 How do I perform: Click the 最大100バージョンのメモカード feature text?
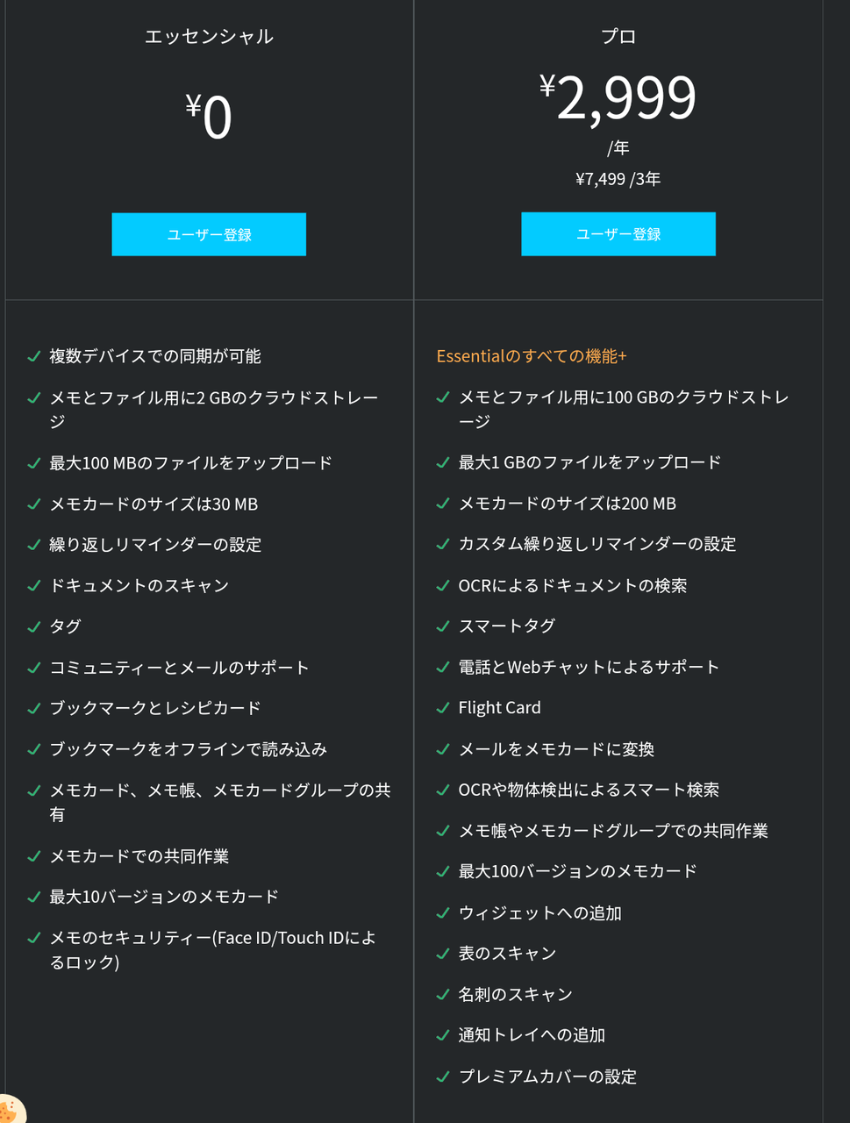(x=577, y=871)
